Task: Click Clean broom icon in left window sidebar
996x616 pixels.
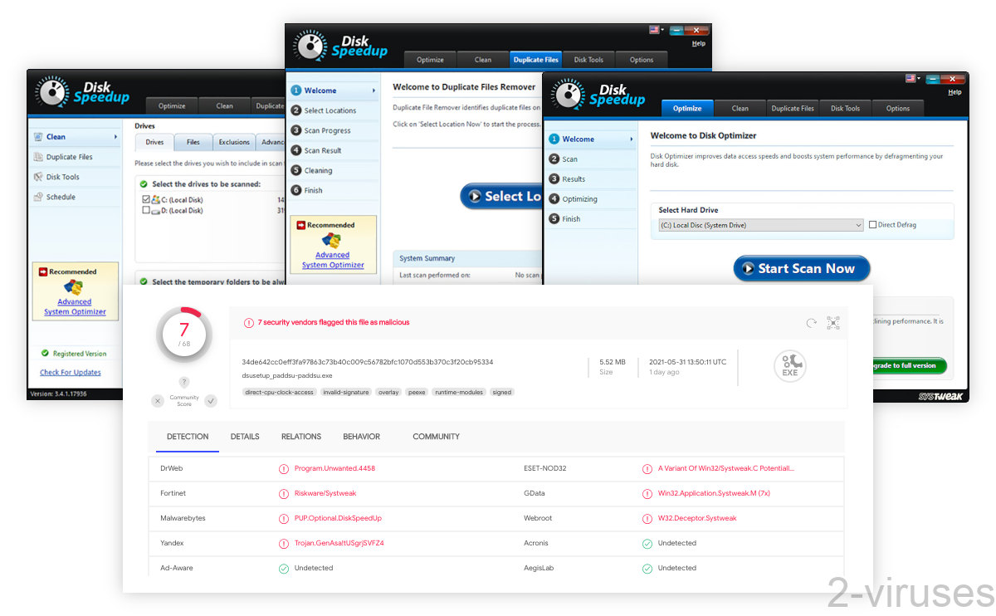Action: [x=38, y=137]
